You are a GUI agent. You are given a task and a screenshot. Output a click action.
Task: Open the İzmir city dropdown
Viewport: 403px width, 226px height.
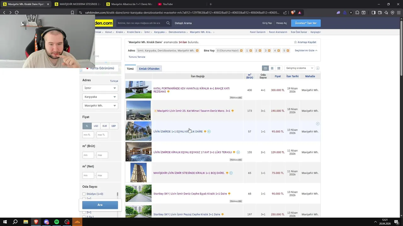tap(100, 88)
